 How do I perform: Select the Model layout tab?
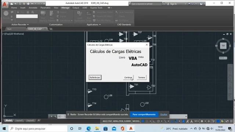[9, 120]
